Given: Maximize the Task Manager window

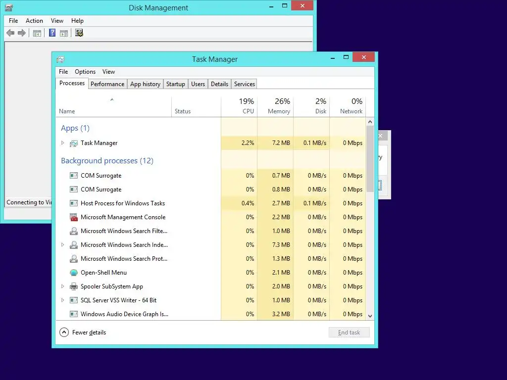Looking at the screenshot, I should pos(346,57).
